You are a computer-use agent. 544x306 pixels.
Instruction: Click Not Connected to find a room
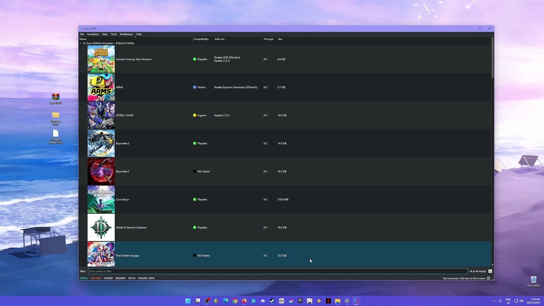tap(464, 278)
